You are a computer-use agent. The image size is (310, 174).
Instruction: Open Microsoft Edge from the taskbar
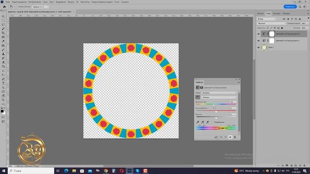pyautogui.click(x=66, y=171)
